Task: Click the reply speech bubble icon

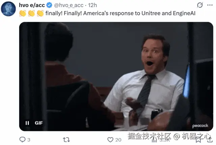Action: click(22, 140)
